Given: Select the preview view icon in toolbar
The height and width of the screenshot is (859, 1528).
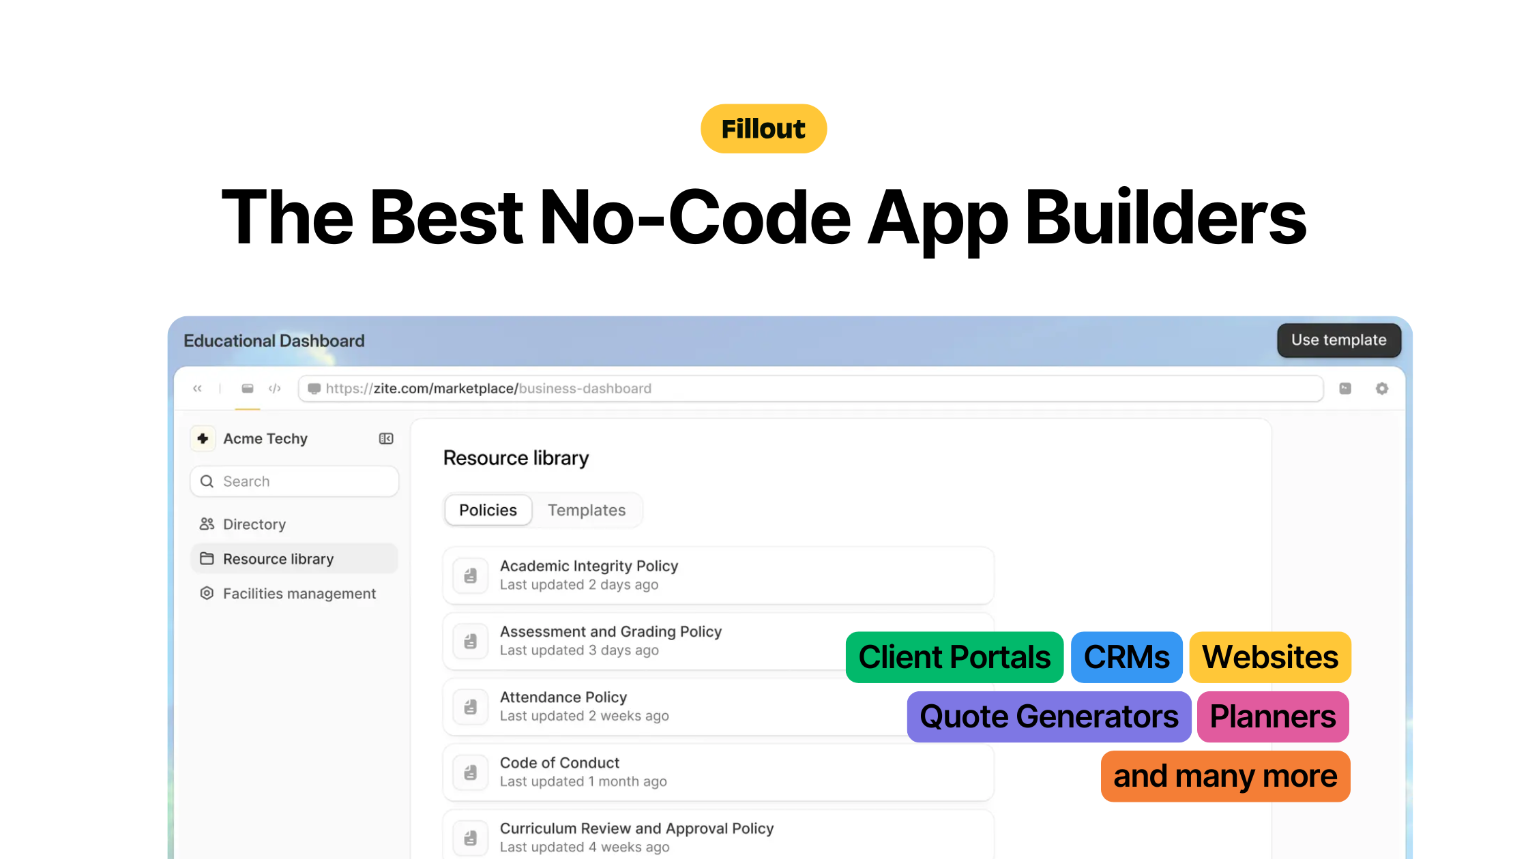Looking at the screenshot, I should pos(248,389).
